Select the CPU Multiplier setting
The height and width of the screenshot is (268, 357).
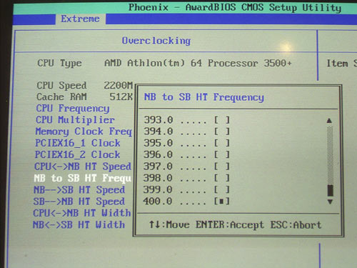[75, 120]
